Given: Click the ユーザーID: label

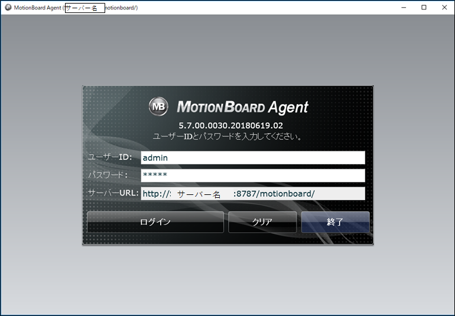Looking at the screenshot, I should tap(110, 157).
